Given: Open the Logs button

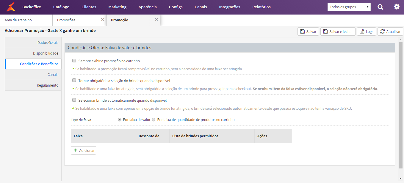Looking at the screenshot, I should tap(367, 31).
